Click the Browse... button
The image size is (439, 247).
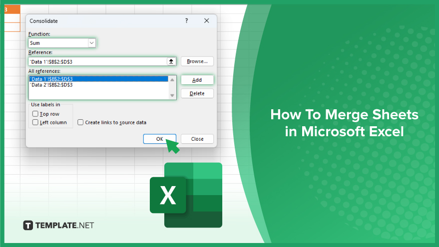pos(197,61)
